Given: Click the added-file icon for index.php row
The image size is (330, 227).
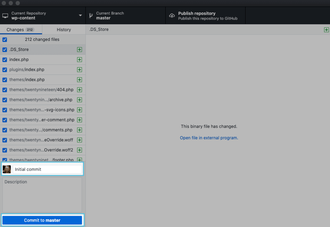Looking at the screenshot, I should (x=80, y=60).
